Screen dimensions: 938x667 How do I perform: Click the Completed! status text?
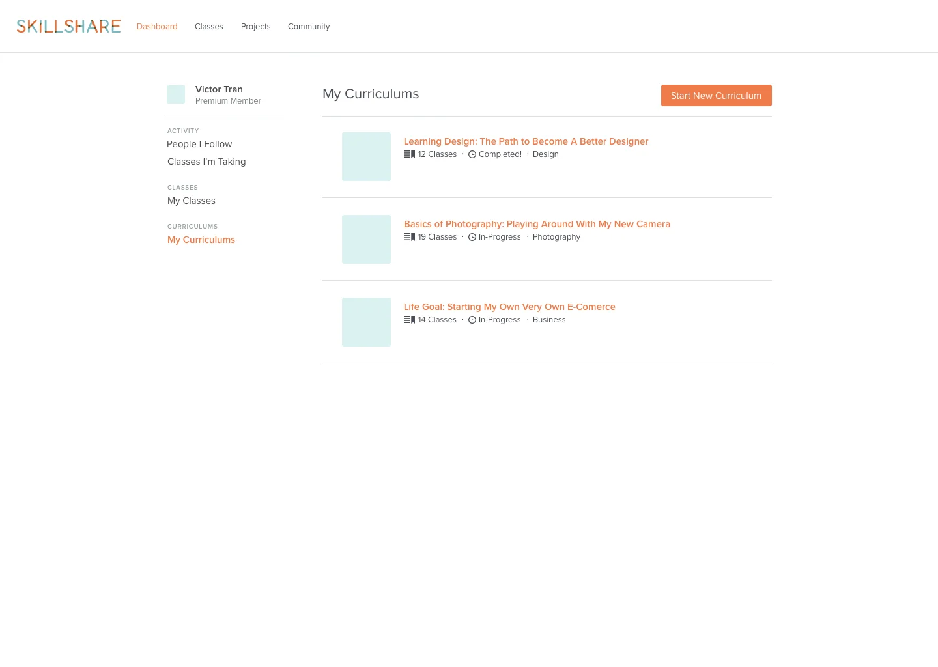500,154
